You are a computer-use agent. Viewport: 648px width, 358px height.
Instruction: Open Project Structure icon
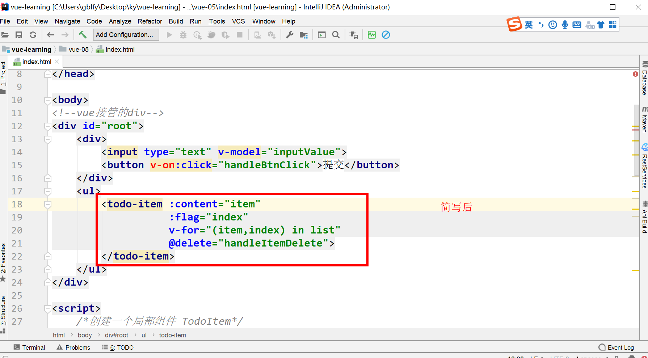point(304,35)
